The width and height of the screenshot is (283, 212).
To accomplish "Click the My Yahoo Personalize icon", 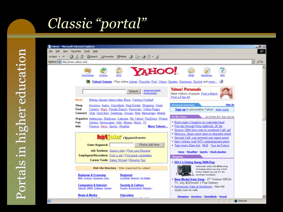I will point(88,70).
